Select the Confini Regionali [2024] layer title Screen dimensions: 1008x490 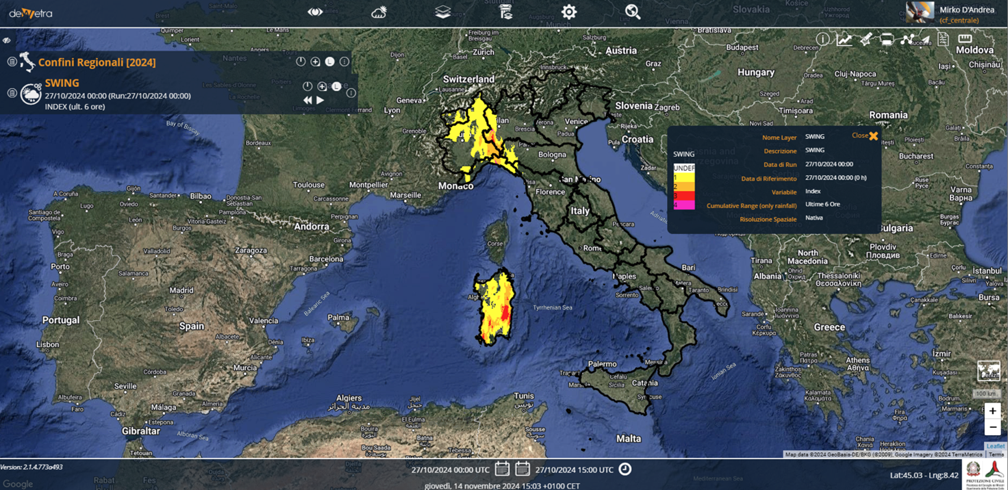(97, 62)
